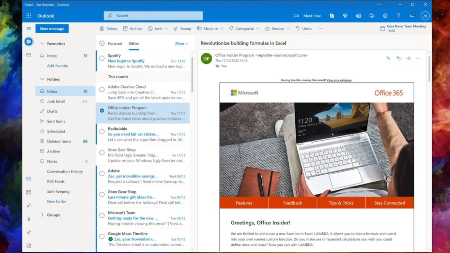Archive the selected message from toolbar

point(133,29)
